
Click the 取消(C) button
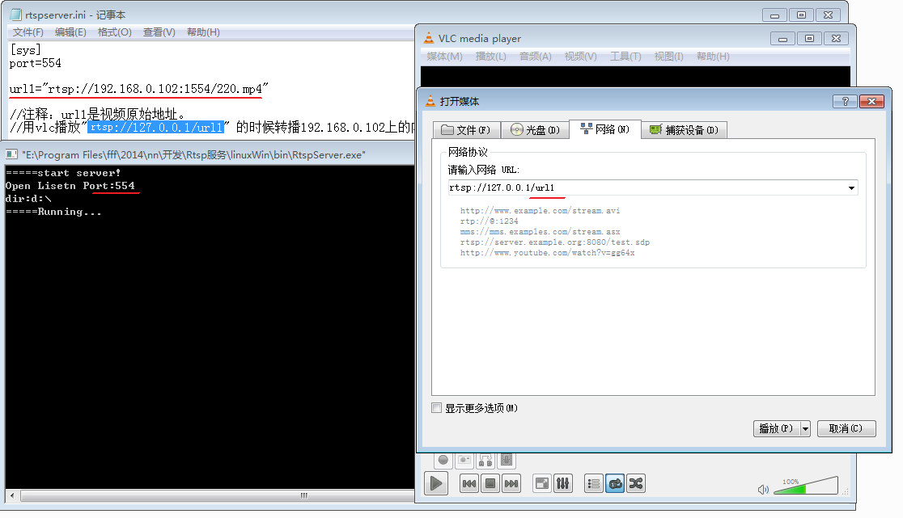846,428
